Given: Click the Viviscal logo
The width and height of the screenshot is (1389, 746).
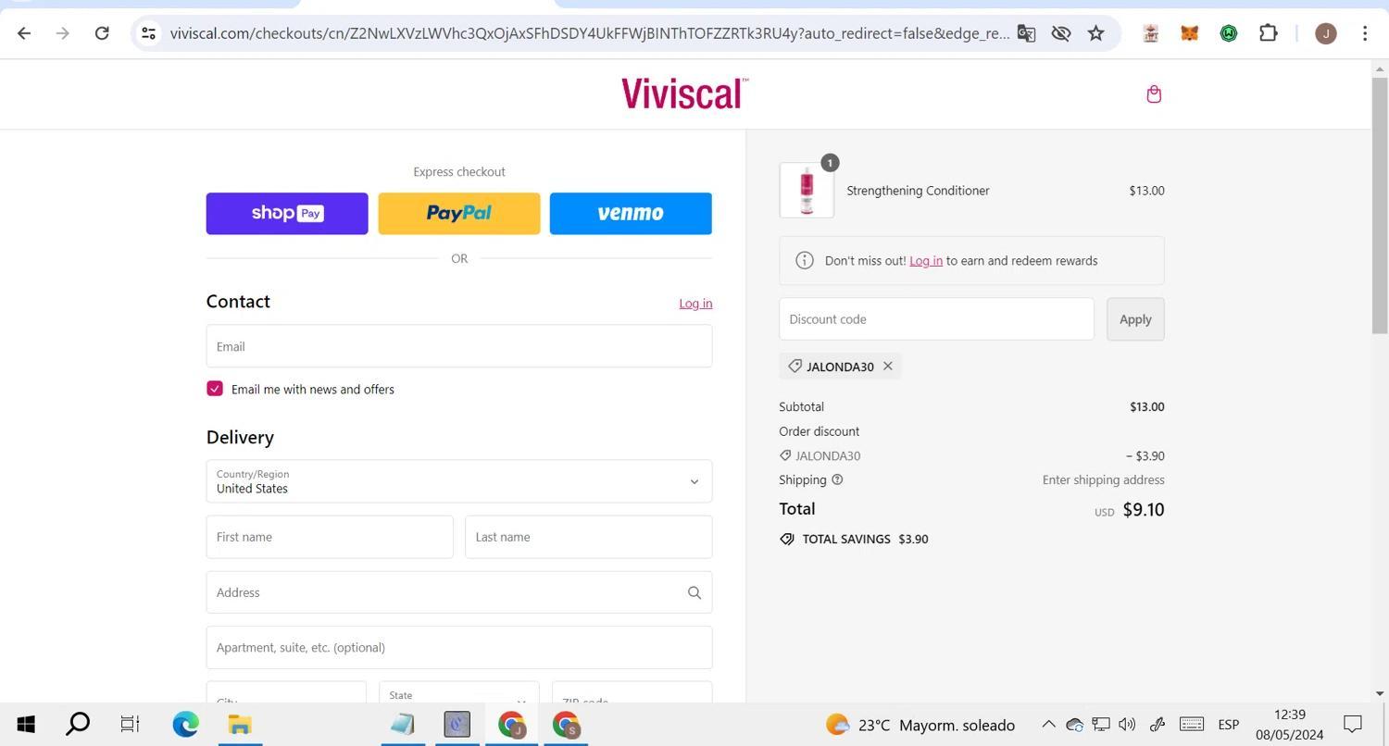Looking at the screenshot, I should [x=684, y=93].
